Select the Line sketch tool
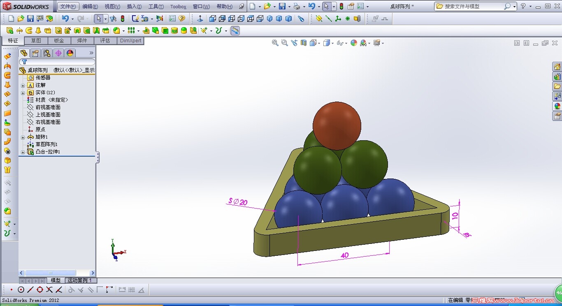The width and height of the screenshot is (562, 306). pyautogui.click(x=30, y=290)
